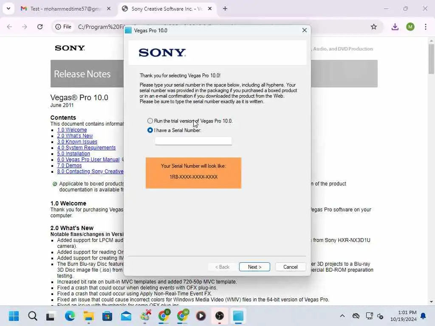Click the File info icon in address bar
The width and height of the screenshot is (435, 326).
click(64, 27)
